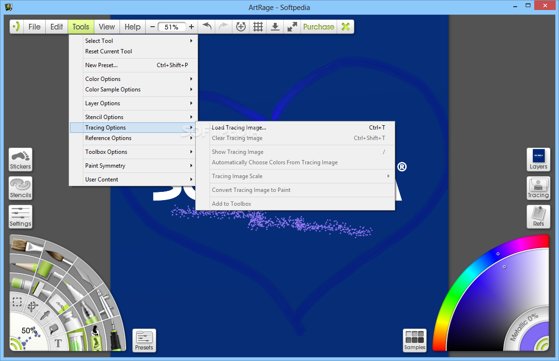Select the Felt Pen marker tool
The image size is (559, 361).
coord(74,290)
